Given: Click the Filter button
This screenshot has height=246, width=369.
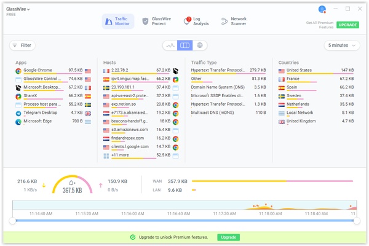Looking at the screenshot, I should click(22, 45).
